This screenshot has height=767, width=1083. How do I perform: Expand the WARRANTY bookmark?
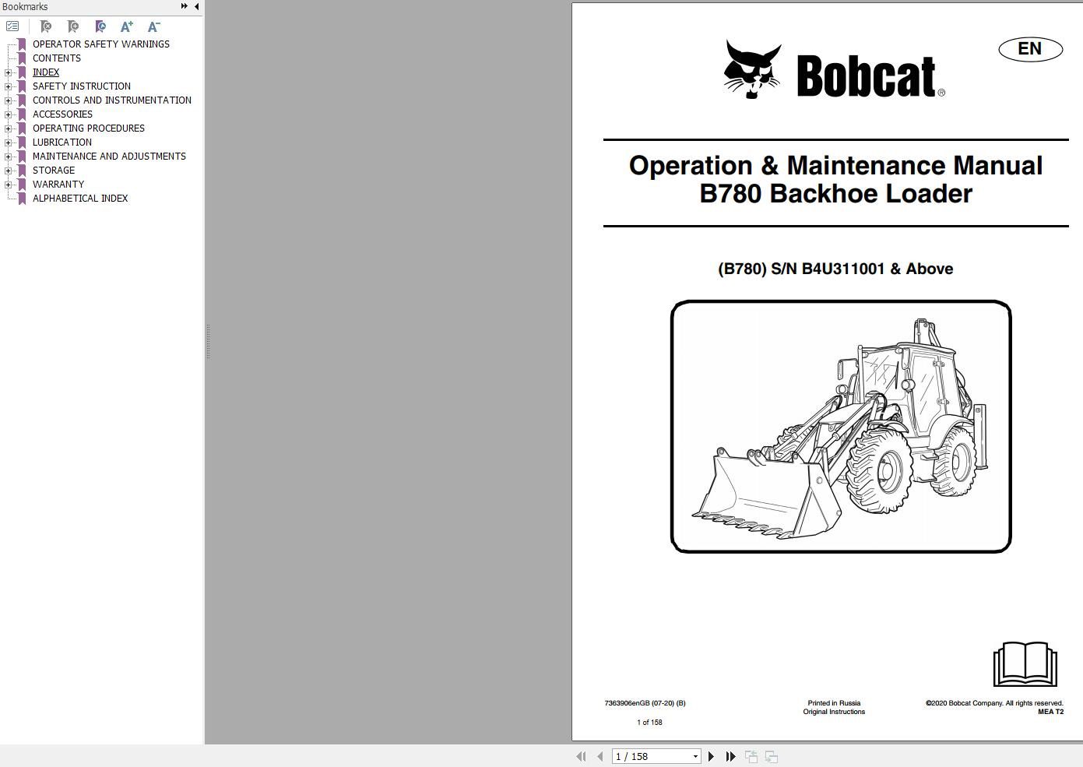click(8, 185)
